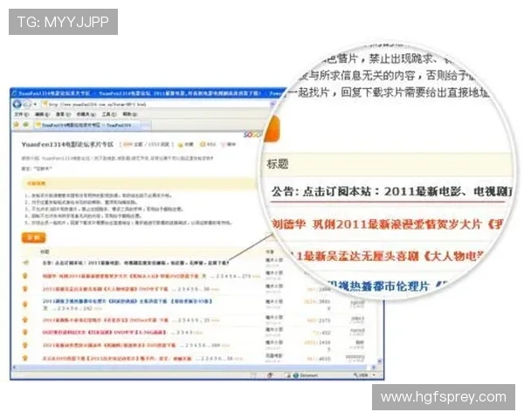Click the Add to Favorites icon
Viewport: 524px width, 419px height.
pos(26,125)
